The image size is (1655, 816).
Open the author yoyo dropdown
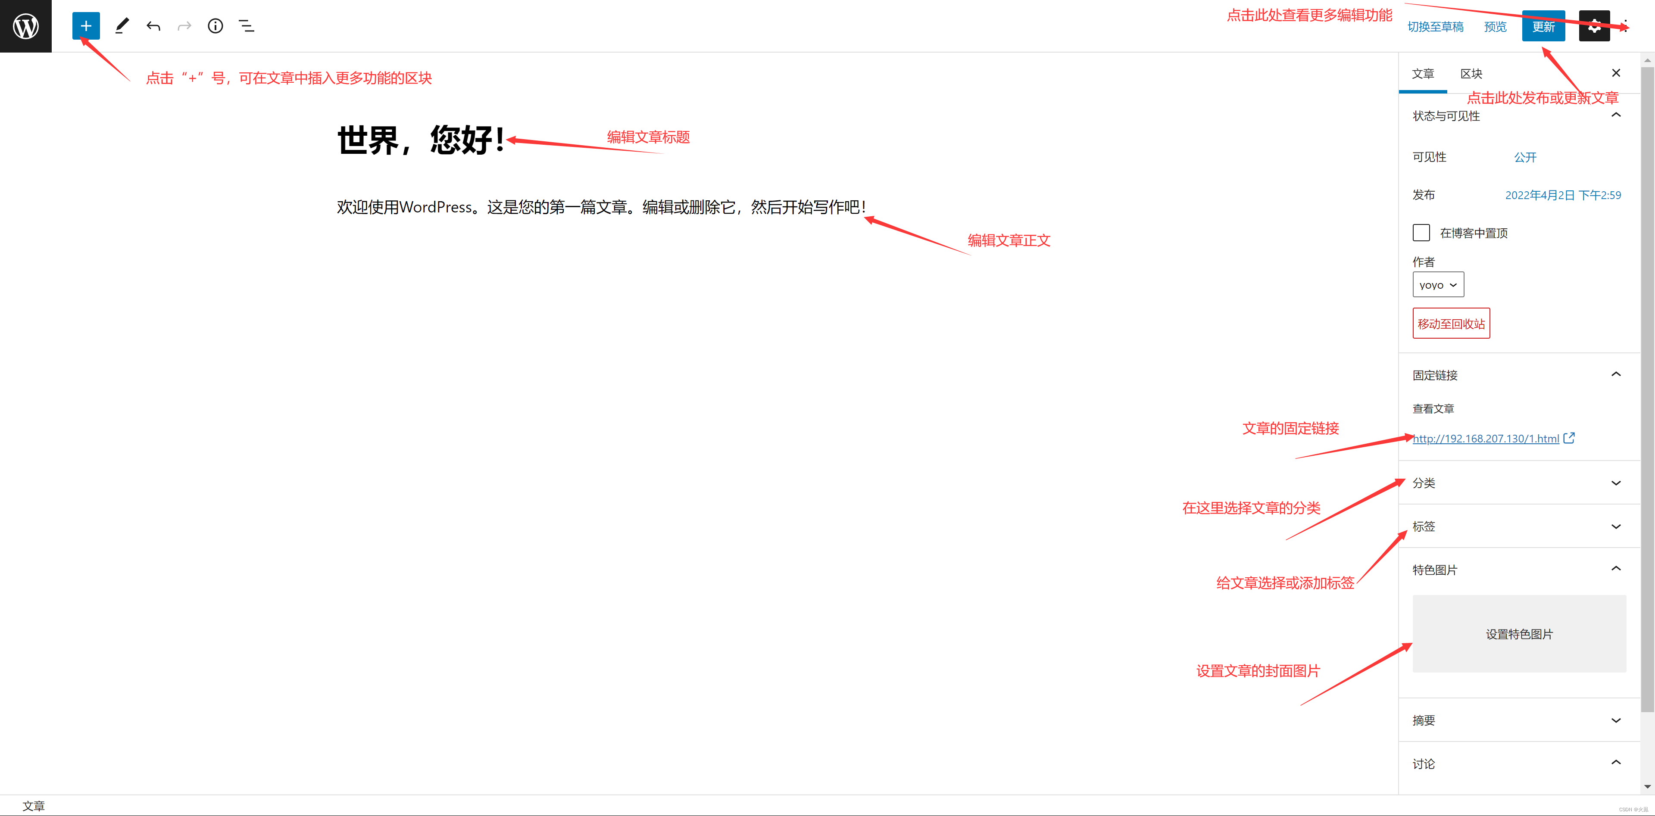click(x=1438, y=284)
